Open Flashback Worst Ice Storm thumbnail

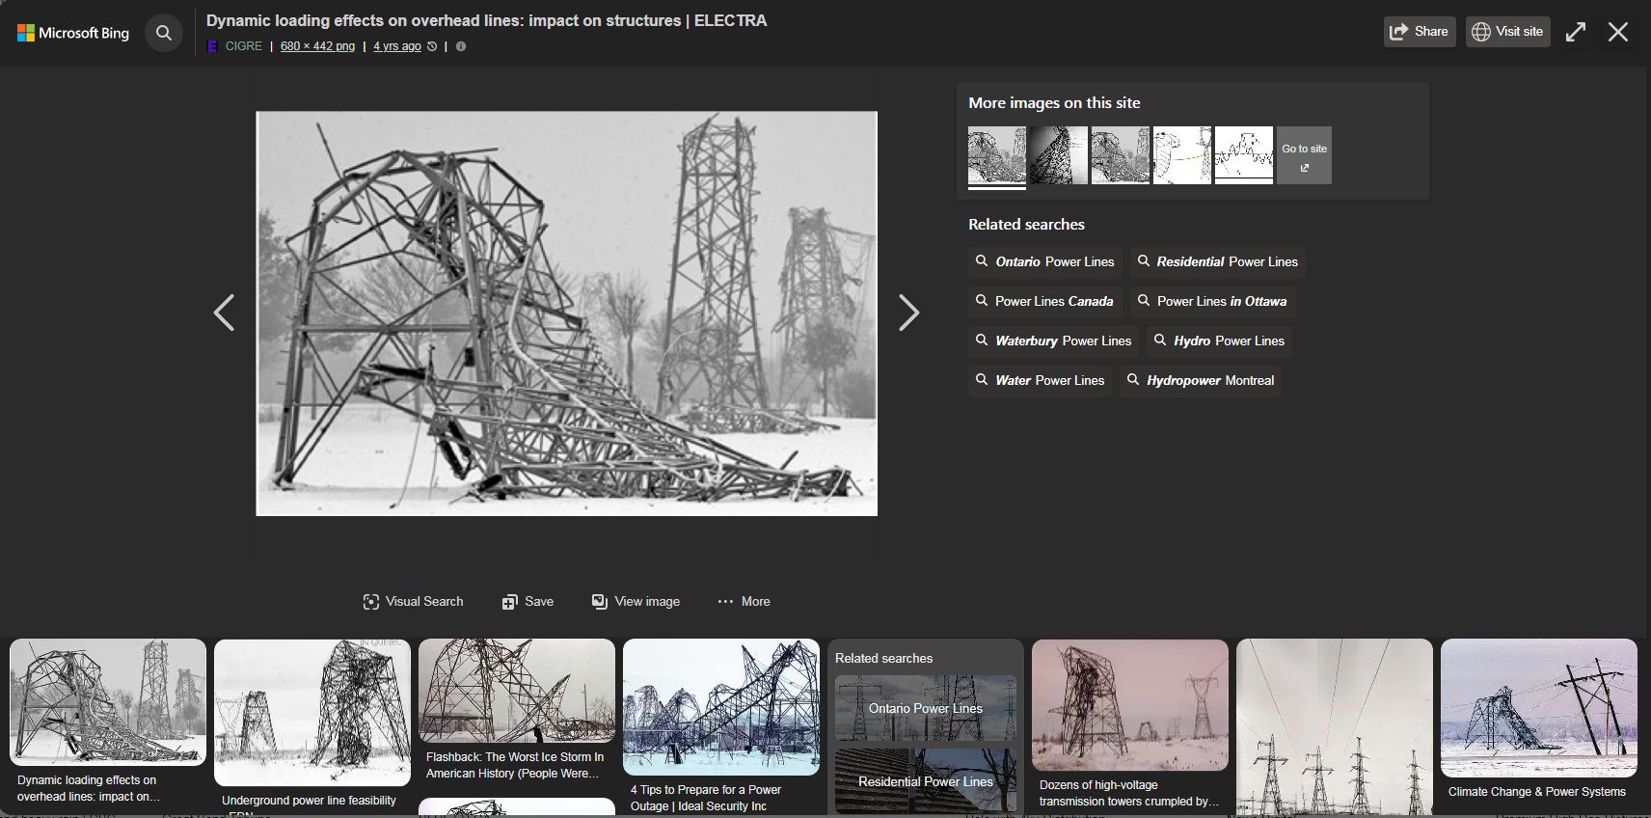point(517,691)
